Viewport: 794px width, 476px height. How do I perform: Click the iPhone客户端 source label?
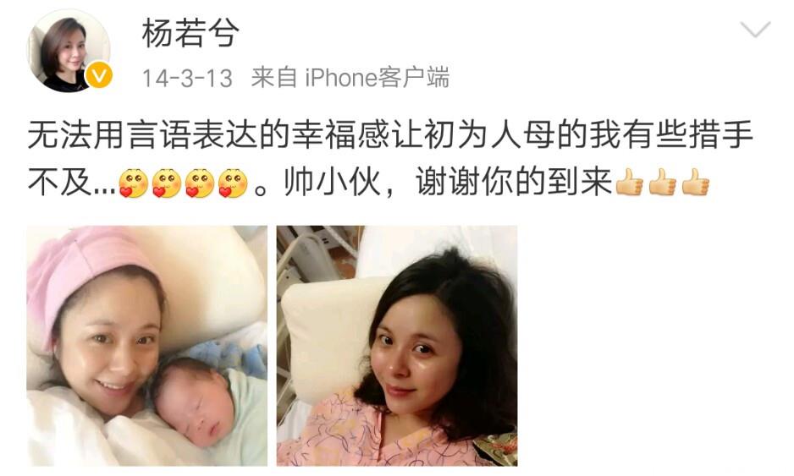(x=377, y=78)
